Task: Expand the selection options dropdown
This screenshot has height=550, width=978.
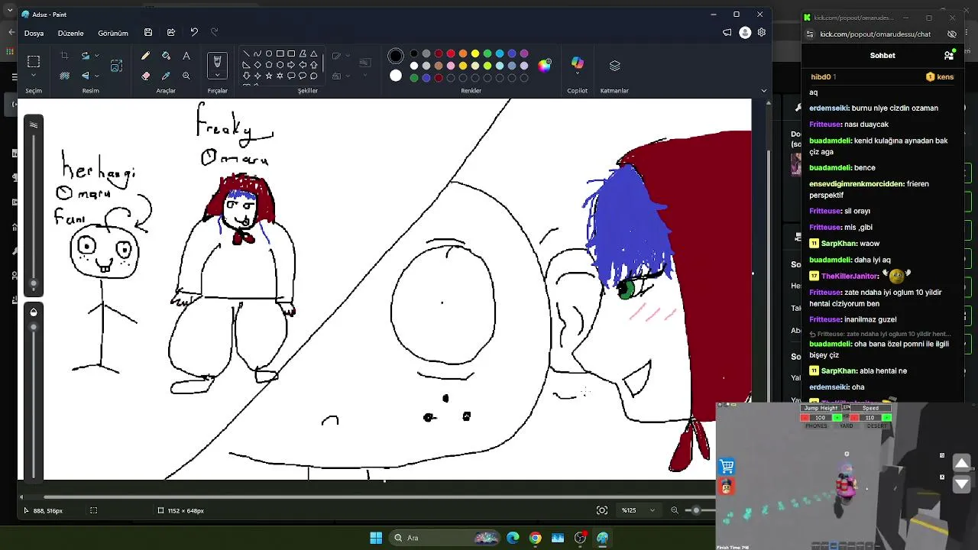Action: 34,76
